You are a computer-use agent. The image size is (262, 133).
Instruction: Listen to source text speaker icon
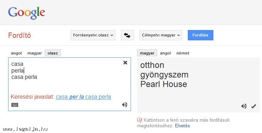pyautogui.click(x=125, y=105)
